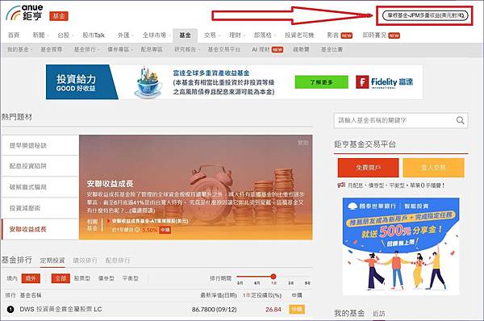Screen dimensions: 484x321
Task: Click the 排行期間 slider handle
Action: click(273, 277)
